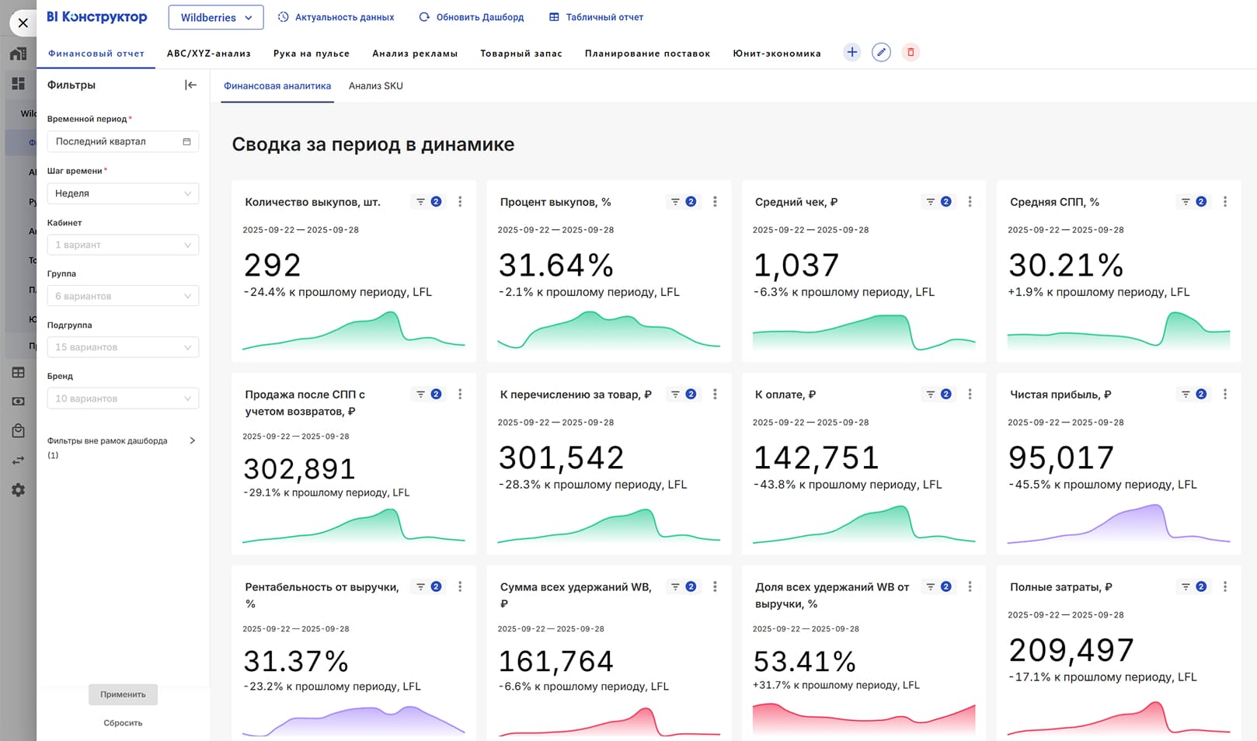Open the Бренд filter dropdown

click(x=123, y=398)
